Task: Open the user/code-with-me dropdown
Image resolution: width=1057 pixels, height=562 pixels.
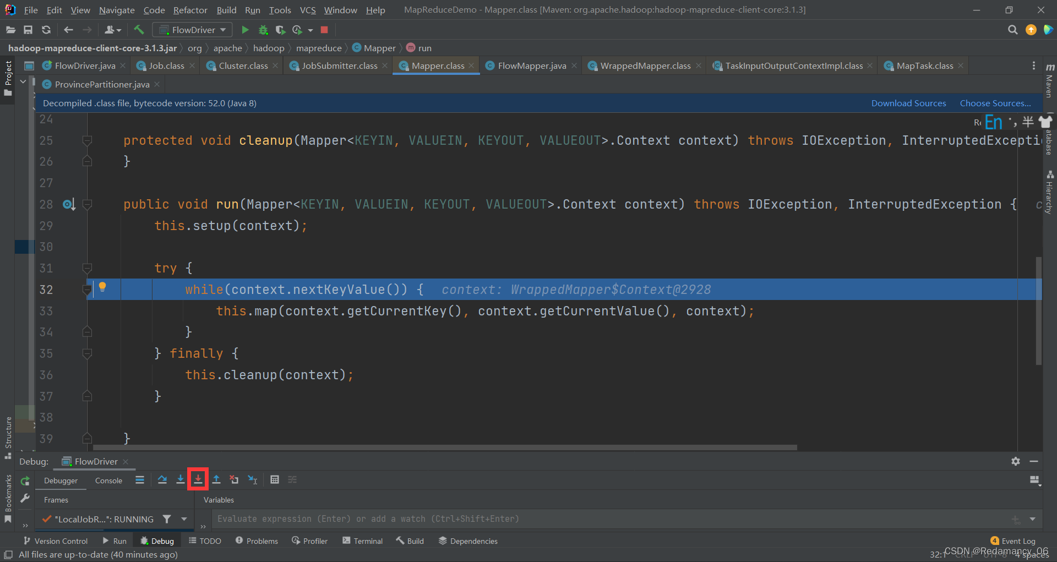Action: click(113, 30)
